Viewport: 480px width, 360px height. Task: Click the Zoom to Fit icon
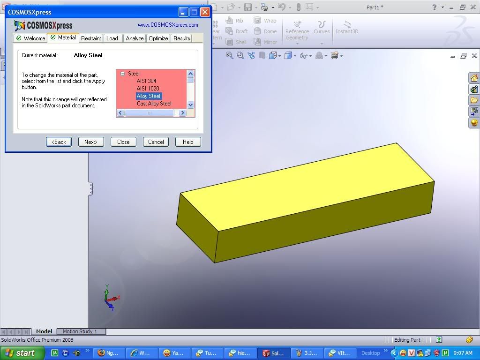(x=230, y=55)
